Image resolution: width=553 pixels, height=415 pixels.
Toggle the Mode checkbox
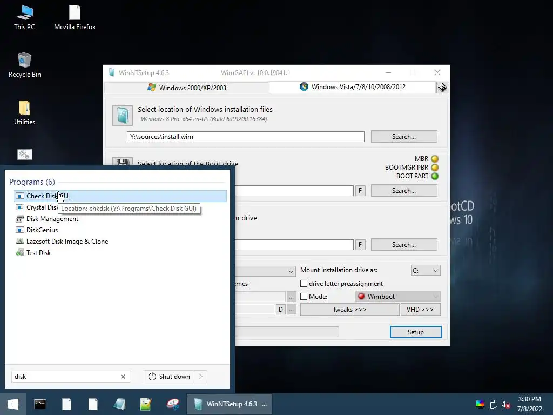304,297
